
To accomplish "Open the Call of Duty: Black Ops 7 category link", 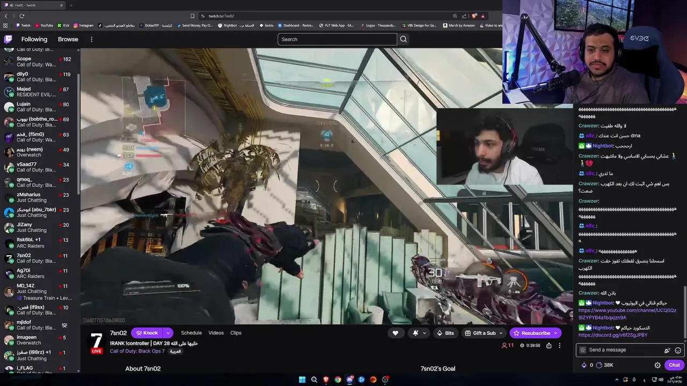I will [137, 351].
